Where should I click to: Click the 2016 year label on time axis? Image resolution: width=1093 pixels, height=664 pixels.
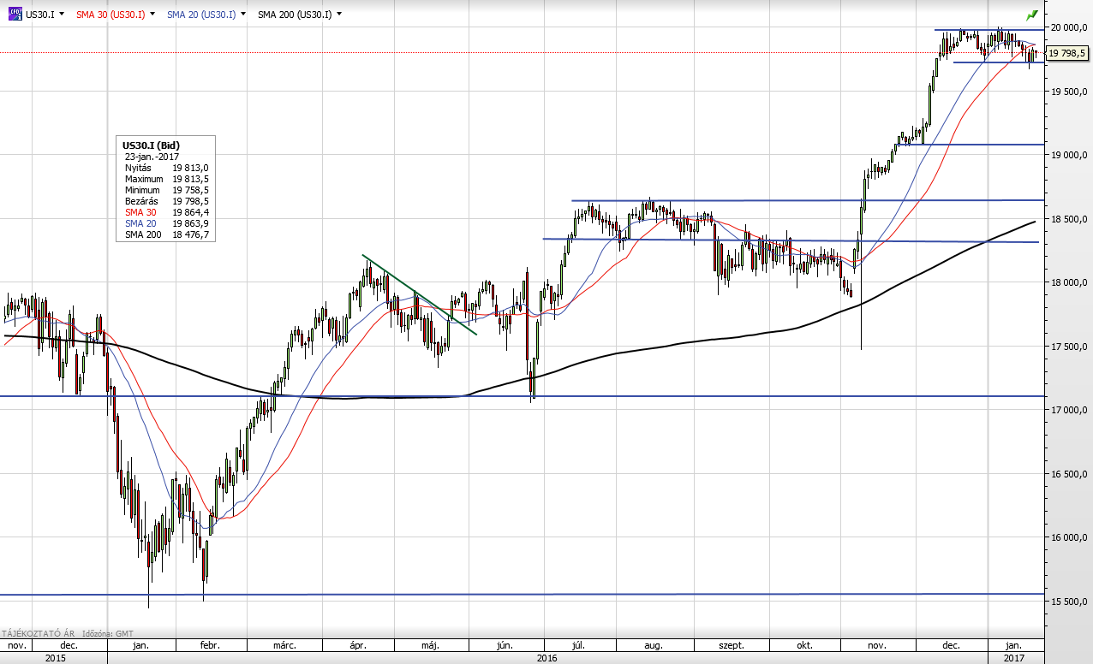click(547, 658)
